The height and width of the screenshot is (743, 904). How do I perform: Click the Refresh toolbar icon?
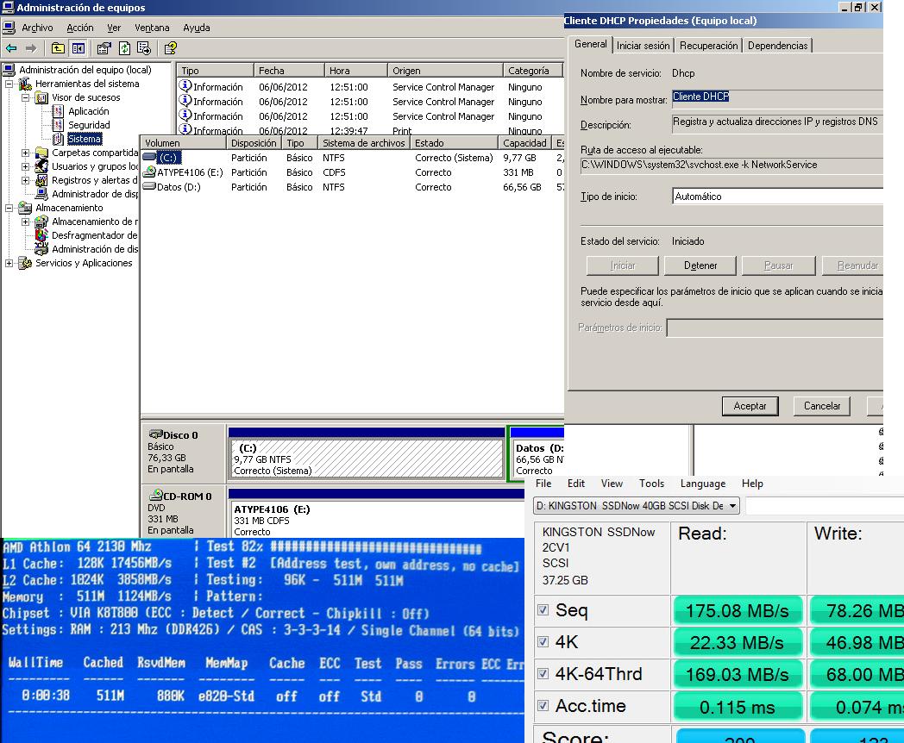pyautogui.click(x=124, y=49)
